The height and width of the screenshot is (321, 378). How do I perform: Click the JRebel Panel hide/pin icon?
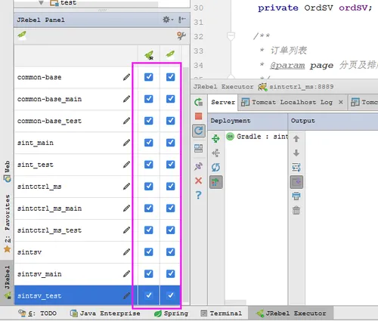(181, 20)
